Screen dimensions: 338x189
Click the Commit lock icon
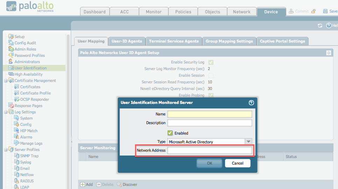(x=314, y=11)
